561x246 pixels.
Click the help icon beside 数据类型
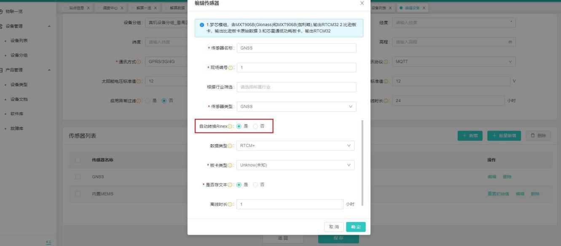(231, 146)
